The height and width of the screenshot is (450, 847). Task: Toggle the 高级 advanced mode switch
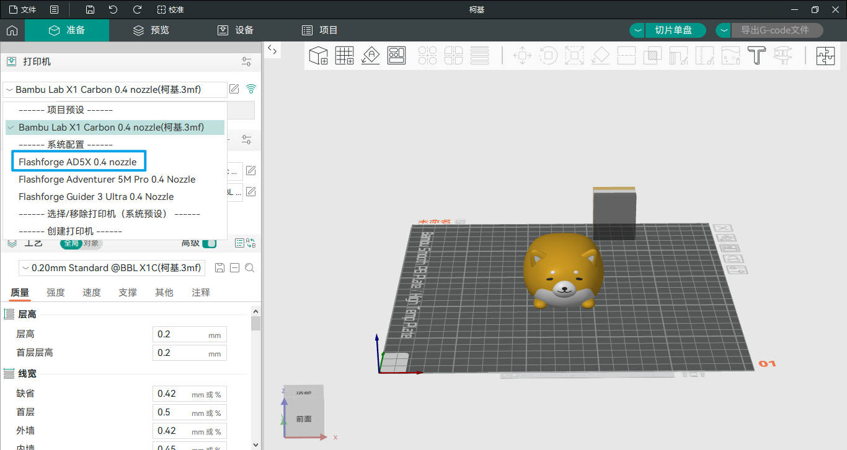210,243
